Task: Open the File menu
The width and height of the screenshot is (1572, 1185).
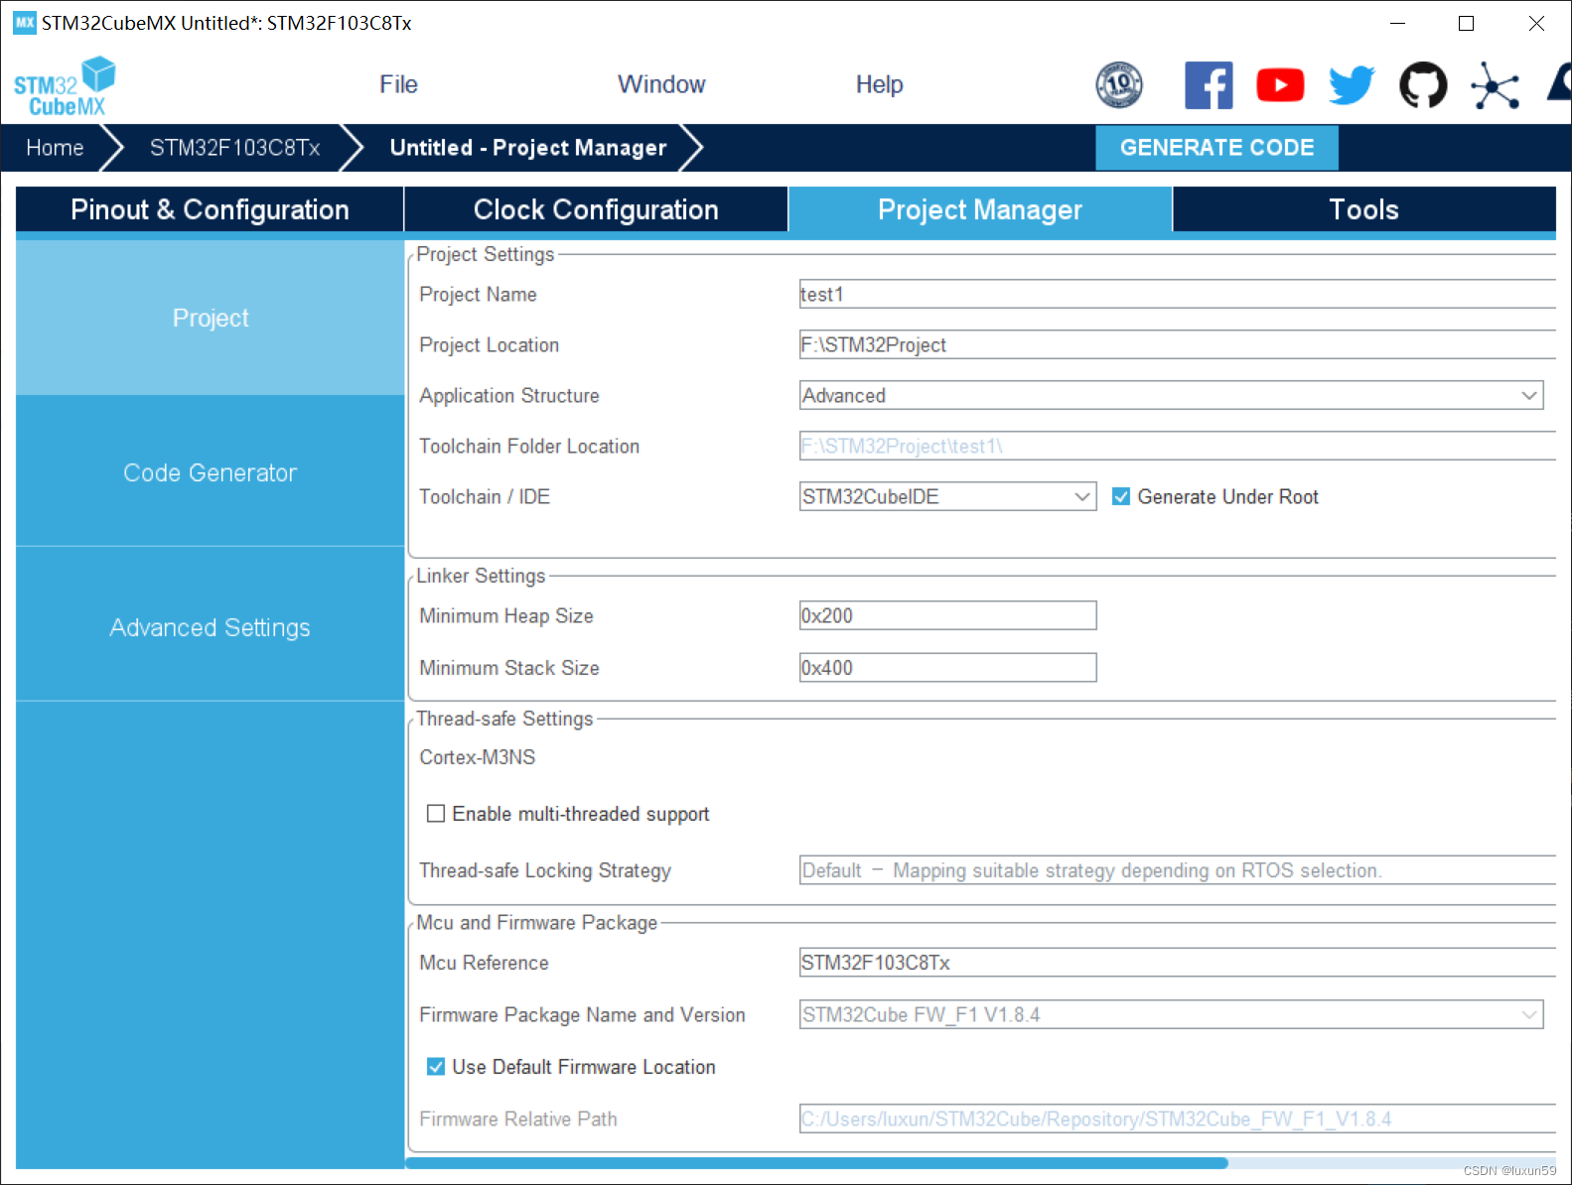Action: pyautogui.click(x=398, y=84)
